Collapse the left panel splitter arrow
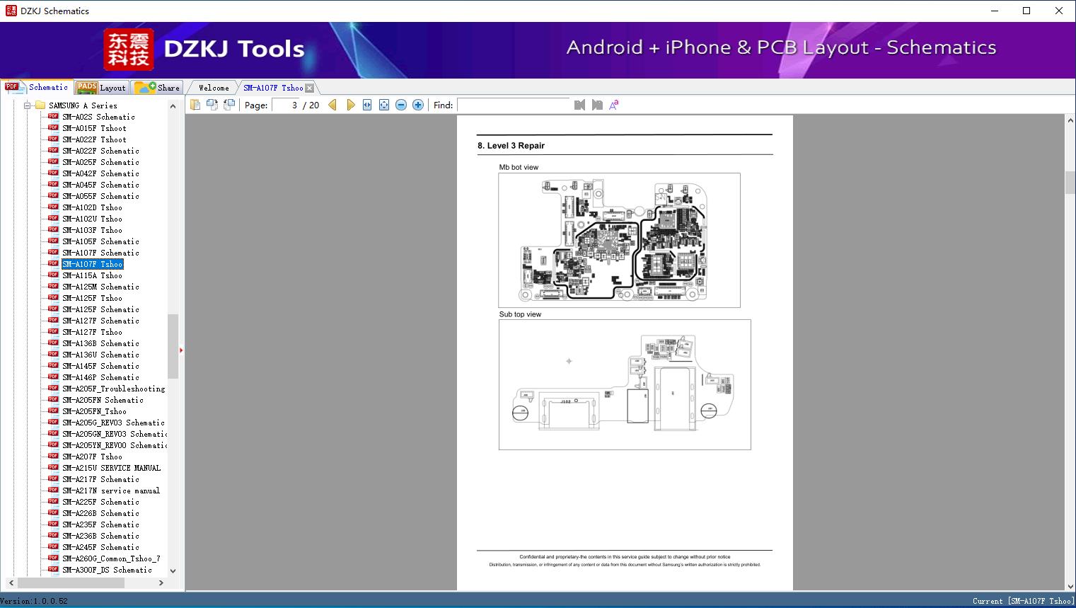This screenshot has height=608, width=1076. coord(181,350)
